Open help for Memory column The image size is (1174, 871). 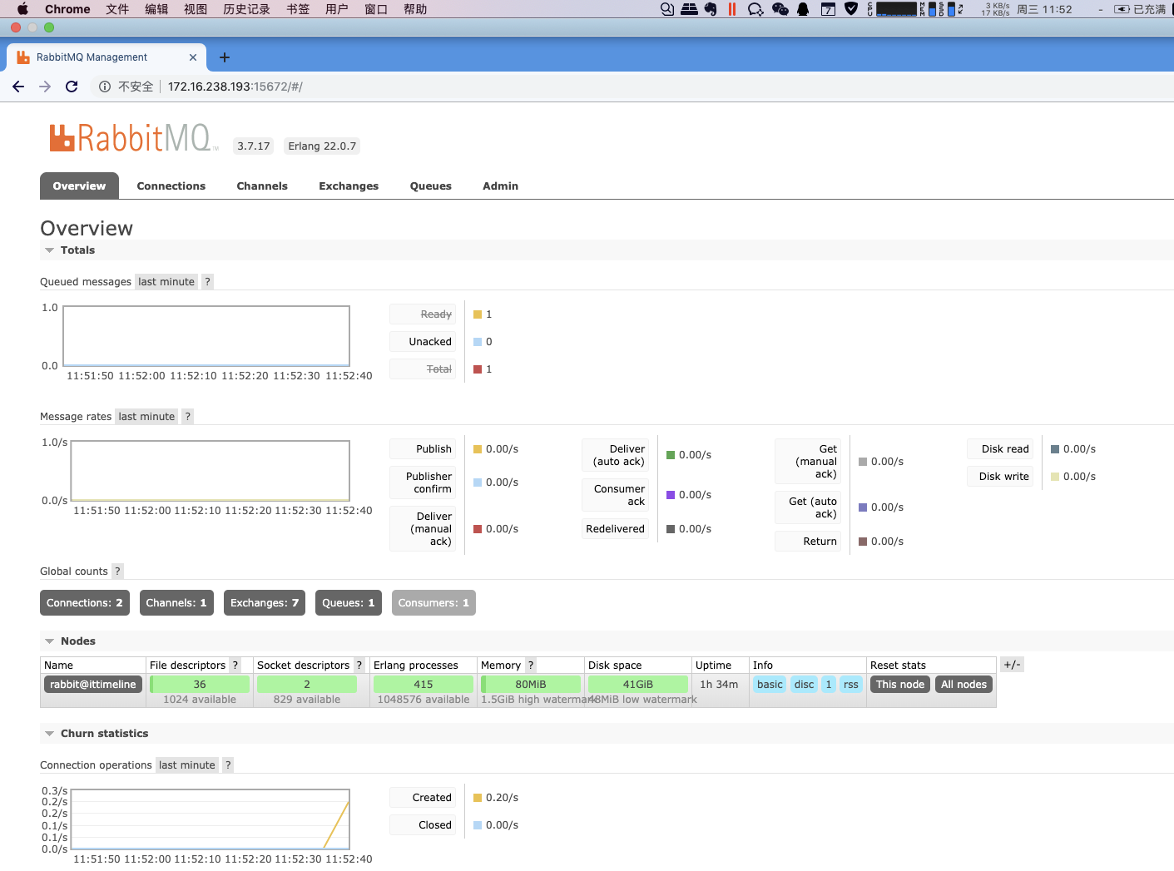point(531,666)
